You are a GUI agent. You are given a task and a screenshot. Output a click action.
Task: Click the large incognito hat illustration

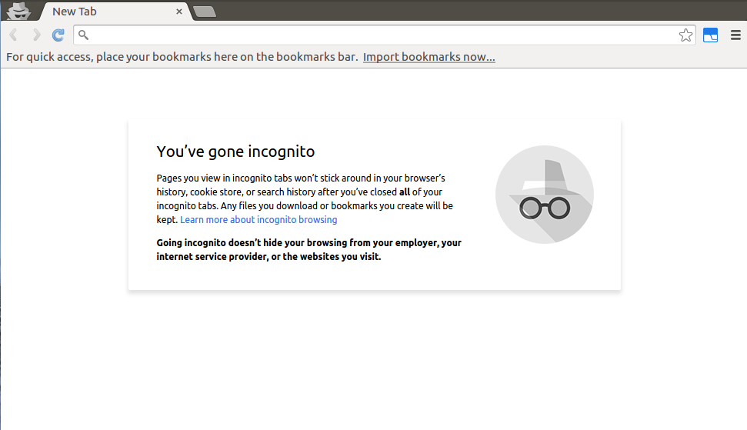point(545,195)
